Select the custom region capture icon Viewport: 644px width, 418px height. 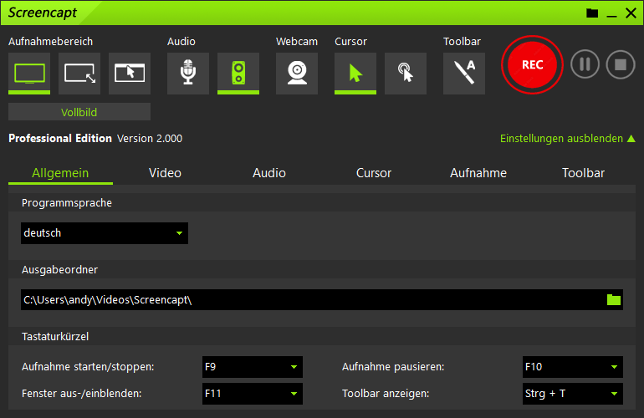click(x=79, y=73)
